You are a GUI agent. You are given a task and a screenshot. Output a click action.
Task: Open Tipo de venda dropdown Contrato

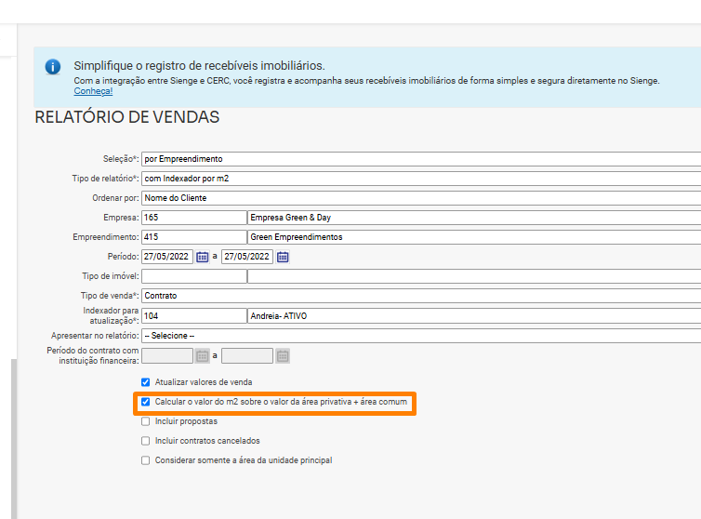coord(421,296)
